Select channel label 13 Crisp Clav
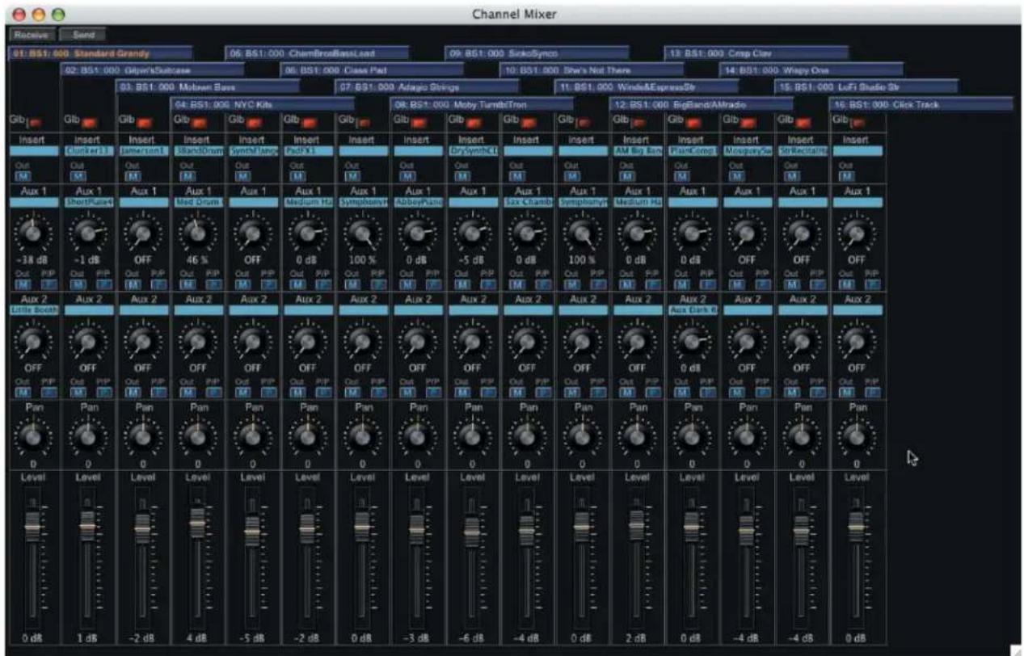The height and width of the screenshot is (656, 1024). [756, 53]
